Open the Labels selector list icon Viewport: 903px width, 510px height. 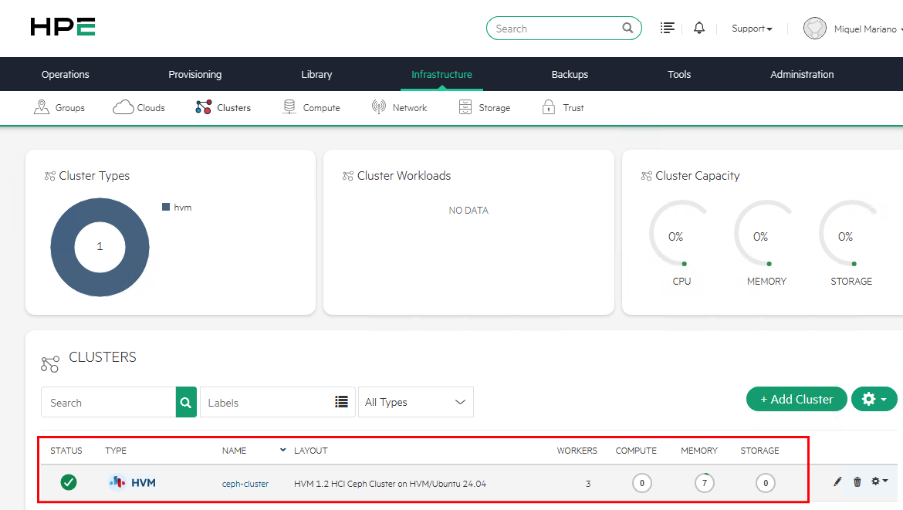pos(340,402)
